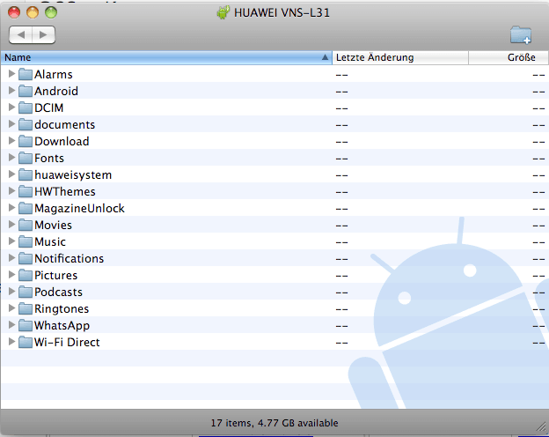Image resolution: width=549 pixels, height=437 pixels.
Task: Select the documents folder icon
Action: click(26, 124)
